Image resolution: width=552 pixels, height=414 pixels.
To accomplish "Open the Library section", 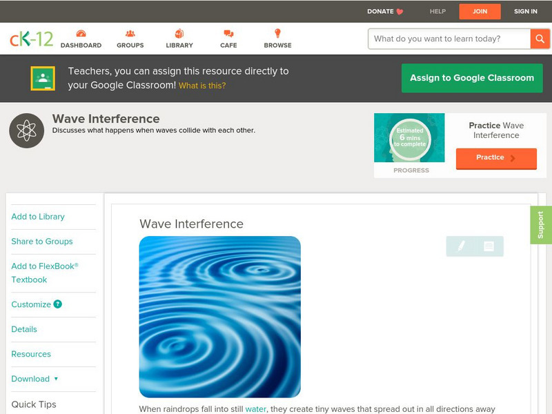I will tap(179, 32).
